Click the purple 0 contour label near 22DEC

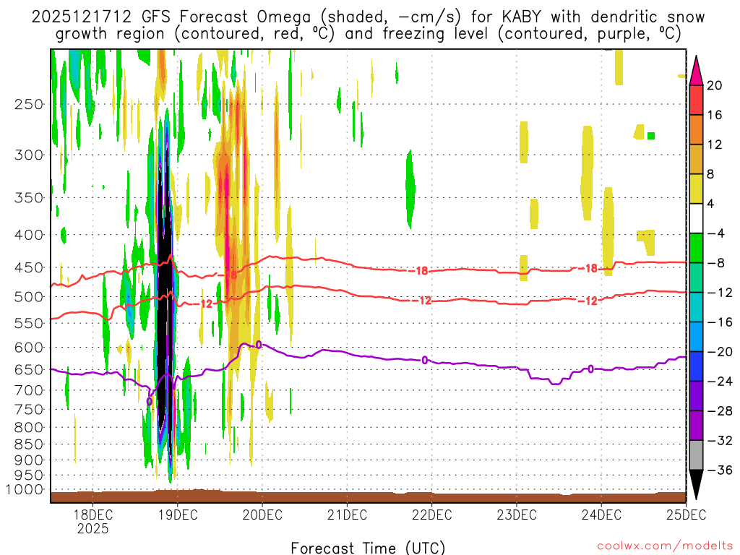[425, 361]
